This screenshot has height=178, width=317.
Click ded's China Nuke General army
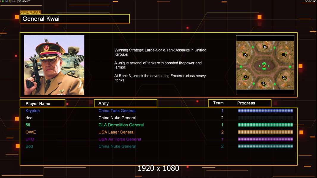117,118
